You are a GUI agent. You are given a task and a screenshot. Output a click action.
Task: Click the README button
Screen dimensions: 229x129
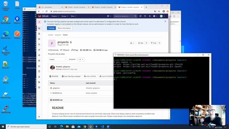pos(54,76)
